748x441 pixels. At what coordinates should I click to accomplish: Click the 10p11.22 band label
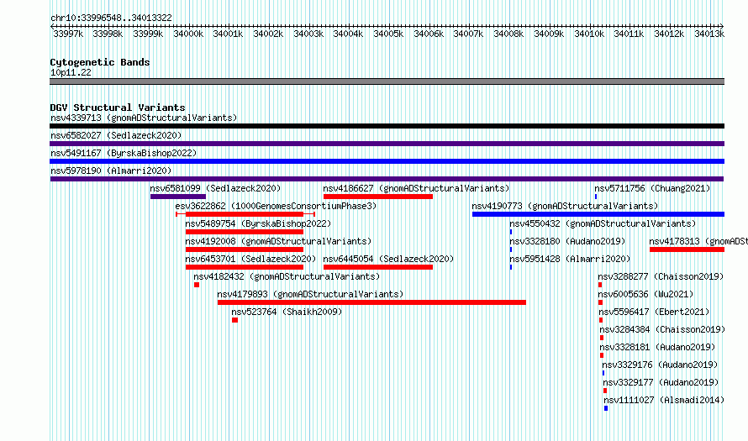click(x=71, y=72)
